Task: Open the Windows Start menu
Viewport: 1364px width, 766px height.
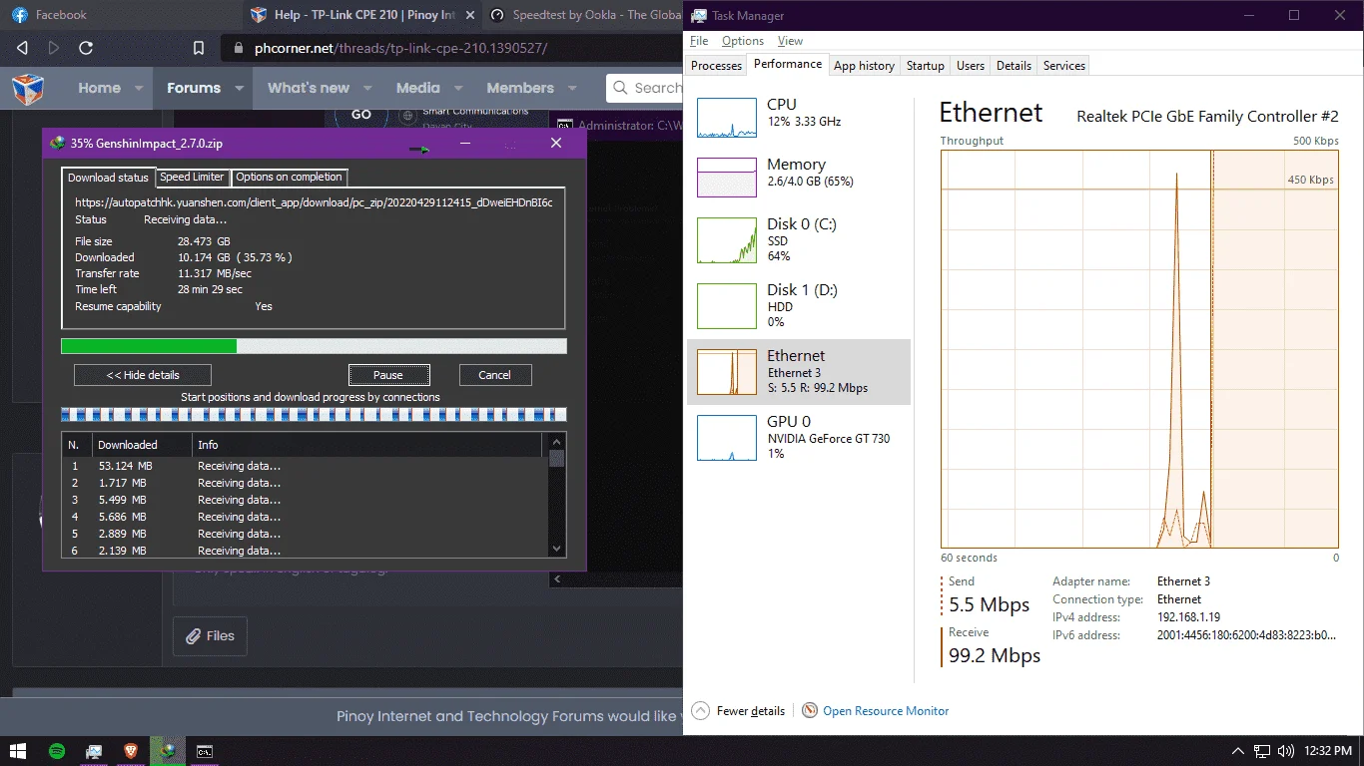Action: [x=18, y=751]
